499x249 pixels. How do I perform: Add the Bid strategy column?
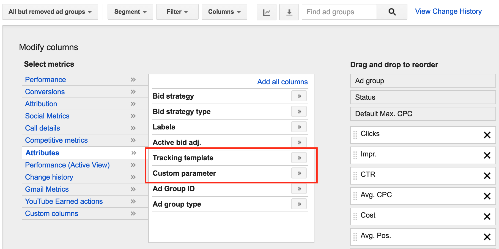[x=299, y=96]
